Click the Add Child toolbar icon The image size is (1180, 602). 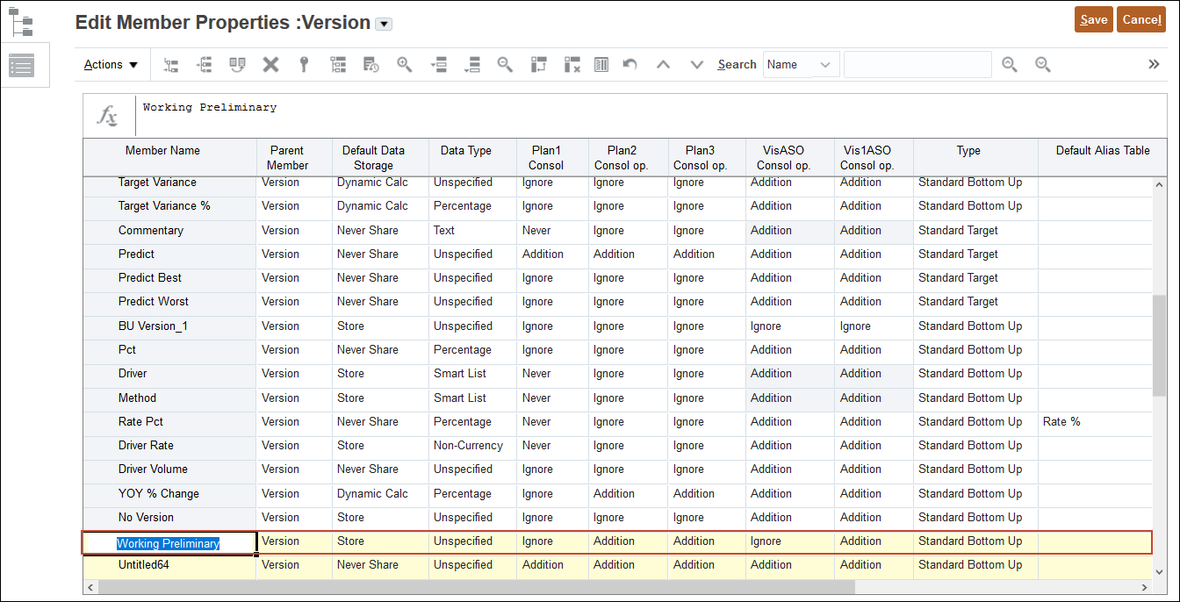point(170,64)
